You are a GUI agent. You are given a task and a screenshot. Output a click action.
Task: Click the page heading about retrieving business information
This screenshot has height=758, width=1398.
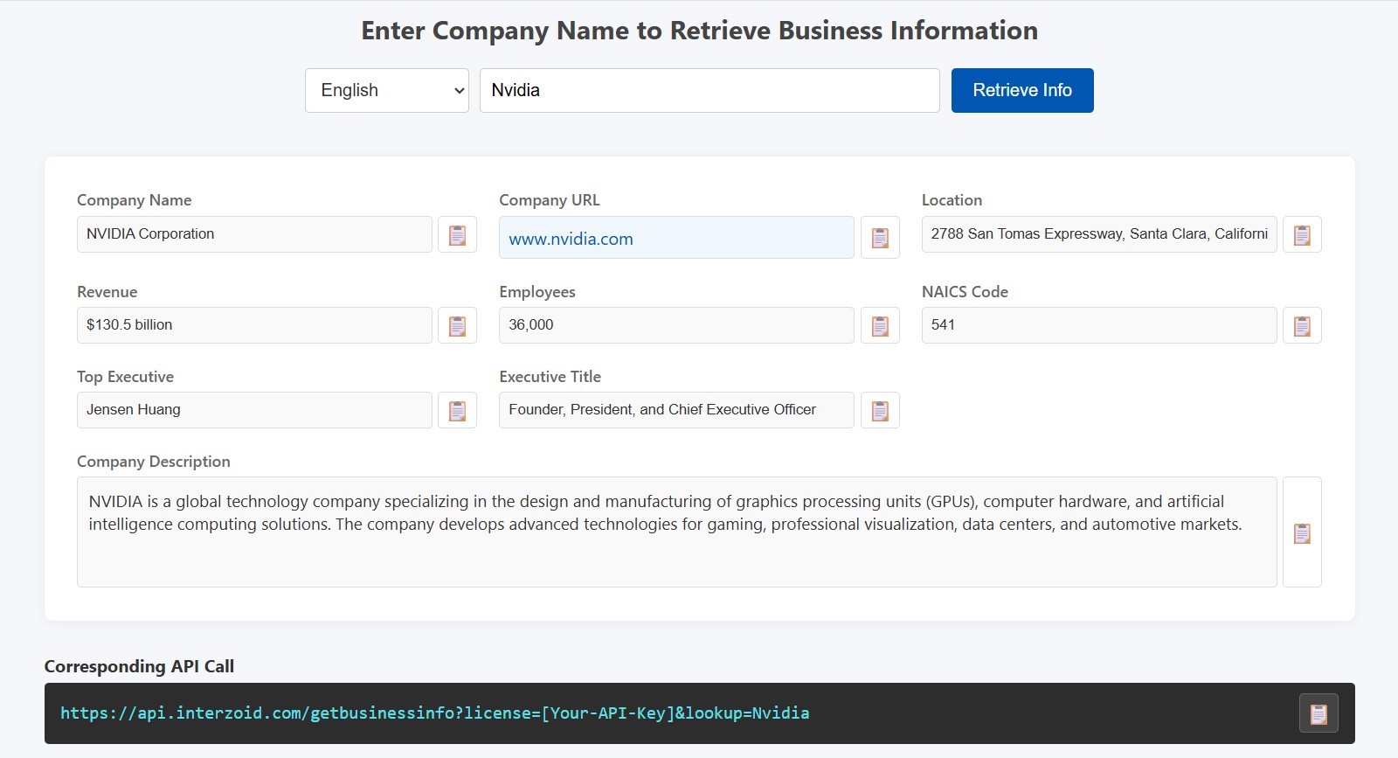point(699,31)
